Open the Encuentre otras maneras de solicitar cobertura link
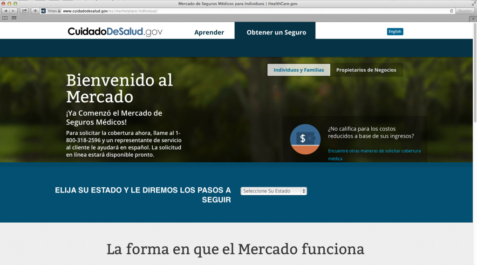The image size is (477, 265). tap(374, 154)
